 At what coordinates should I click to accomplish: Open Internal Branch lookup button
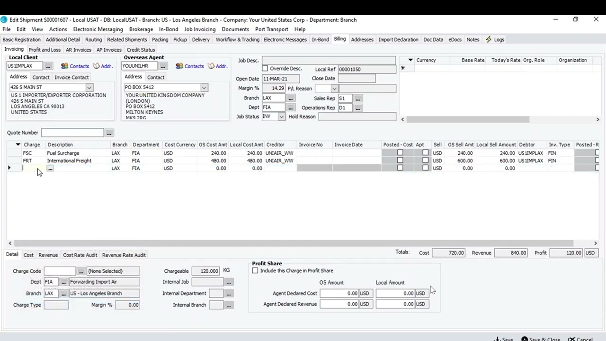[x=229, y=305]
